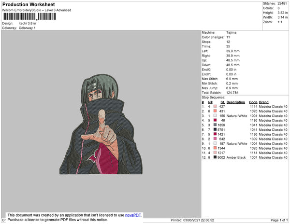This screenshot has width=290, height=224.
Task: Select the salmon swatch in stop 2
Action: (215, 111)
